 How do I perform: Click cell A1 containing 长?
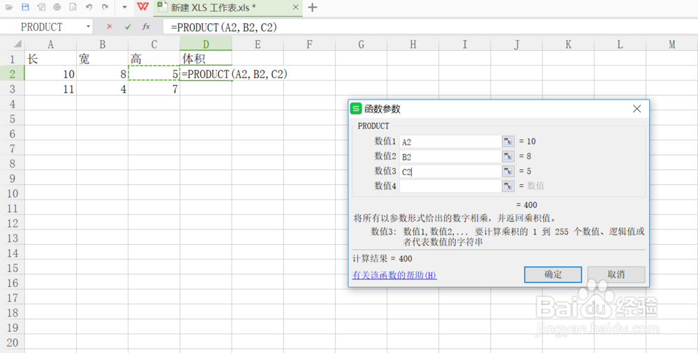pyautogui.click(x=50, y=59)
